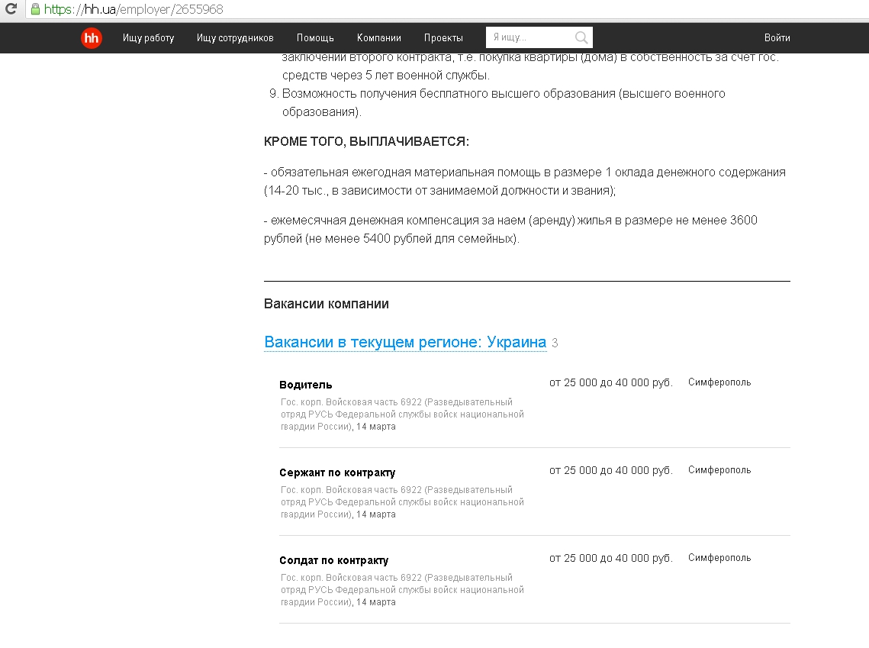The image size is (869, 648).
Task: Focus the "Я ищу..." search field
Action: click(x=530, y=37)
